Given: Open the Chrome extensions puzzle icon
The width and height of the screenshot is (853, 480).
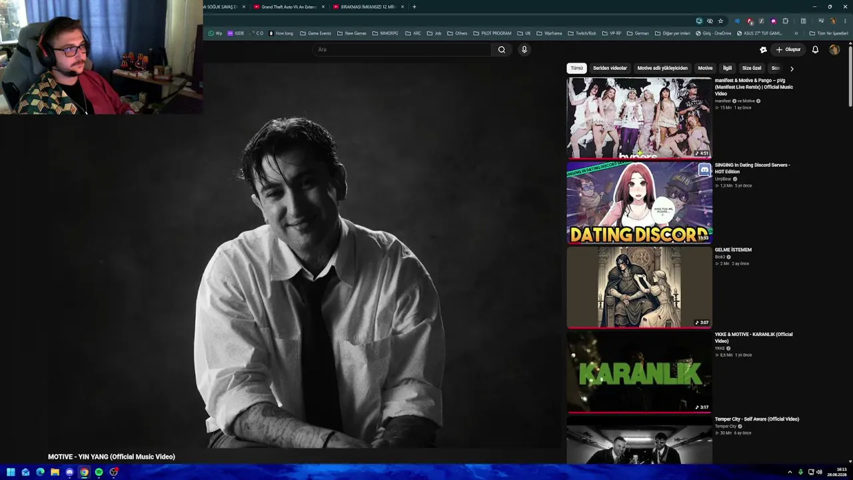Looking at the screenshot, I should pyautogui.click(x=785, y=21).
